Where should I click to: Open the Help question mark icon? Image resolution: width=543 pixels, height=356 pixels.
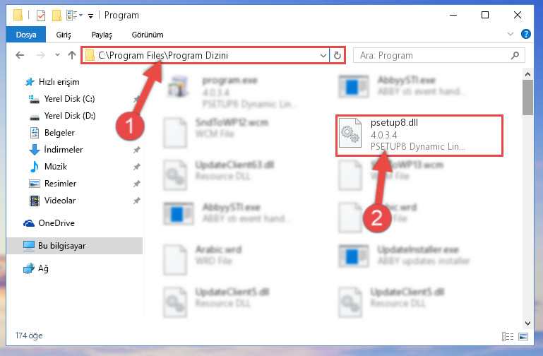[525, 34]
